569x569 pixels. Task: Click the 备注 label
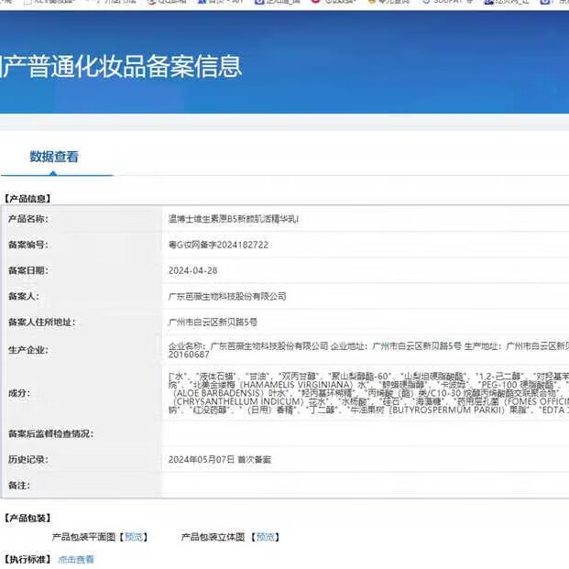point(19,486)
